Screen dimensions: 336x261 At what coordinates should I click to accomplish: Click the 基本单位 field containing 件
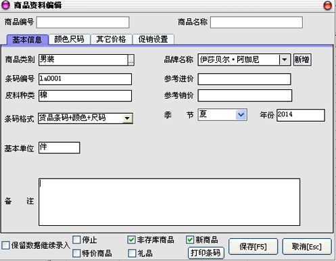pos(59,147)
